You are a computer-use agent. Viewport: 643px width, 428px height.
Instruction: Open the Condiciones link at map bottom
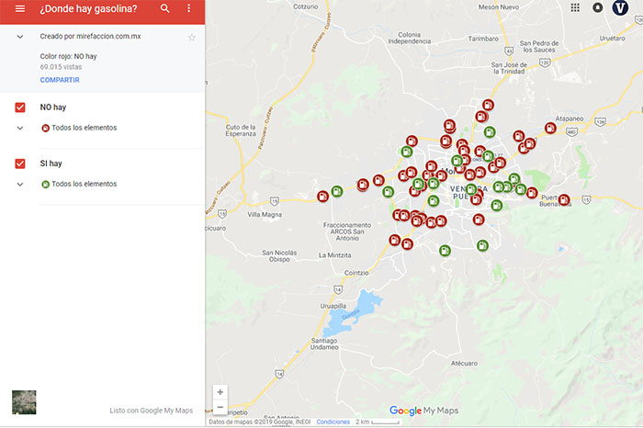coord(333,422)
